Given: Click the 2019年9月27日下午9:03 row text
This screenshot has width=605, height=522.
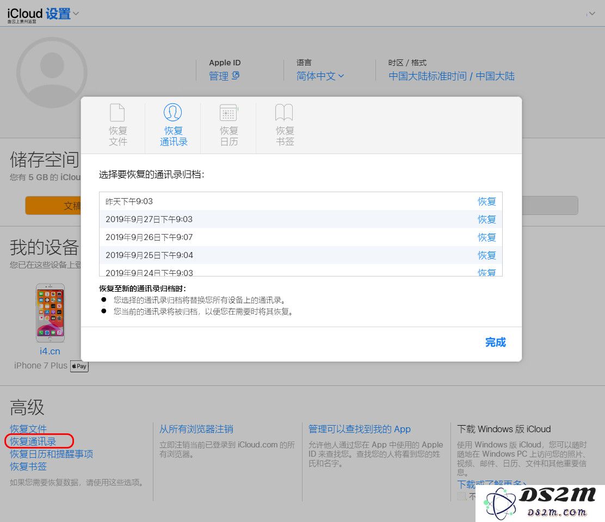Looking at the screenshot, I should pyautogui.click(x=149, y=219).
